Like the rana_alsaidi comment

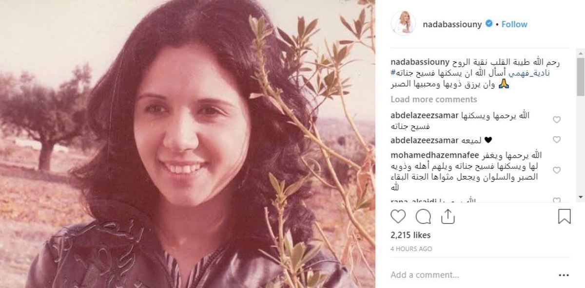click(x=557, y=200)
